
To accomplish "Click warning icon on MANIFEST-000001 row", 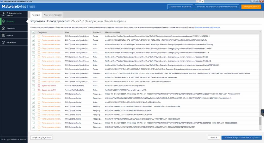I will (39, 65).
